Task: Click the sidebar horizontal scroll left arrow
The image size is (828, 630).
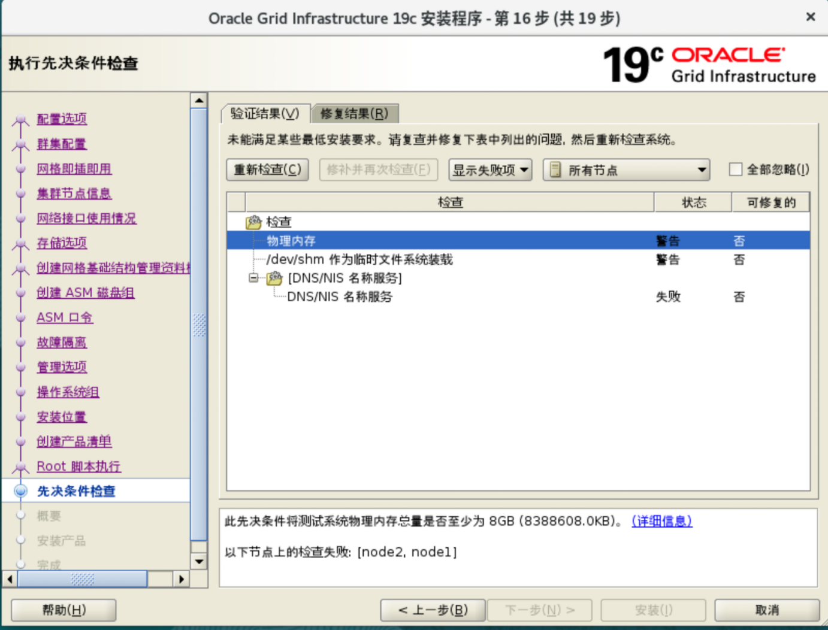Action: pos(10,579)
